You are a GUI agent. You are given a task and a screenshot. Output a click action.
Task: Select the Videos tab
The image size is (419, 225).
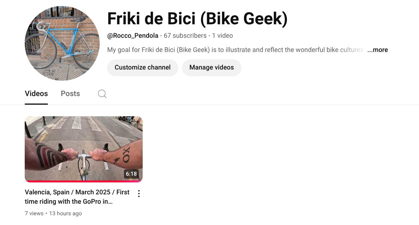click(36, 93)
